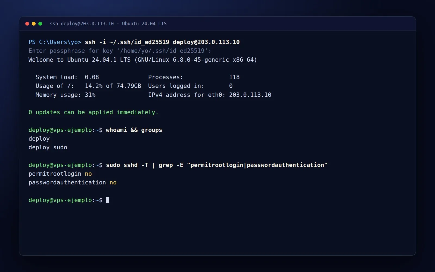Click the 'sudo sshd -T' command text
Viewport: 435px width, 272px height.
(x=127, y=165)
